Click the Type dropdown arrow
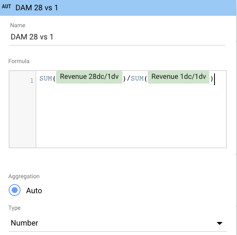 (x=220, y=223)
